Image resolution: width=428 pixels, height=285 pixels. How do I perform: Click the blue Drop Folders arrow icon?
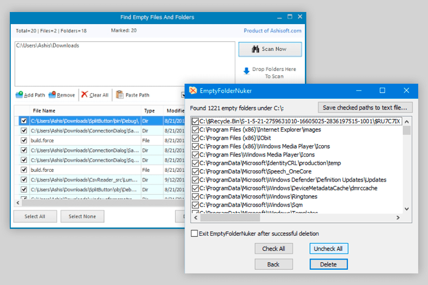point(247,70)
